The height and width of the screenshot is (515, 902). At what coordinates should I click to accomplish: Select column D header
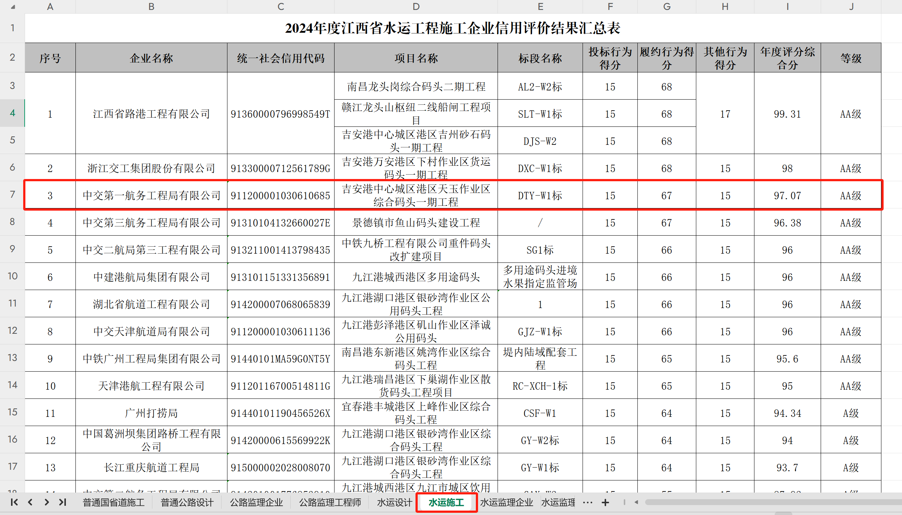[x=416, y=7]
